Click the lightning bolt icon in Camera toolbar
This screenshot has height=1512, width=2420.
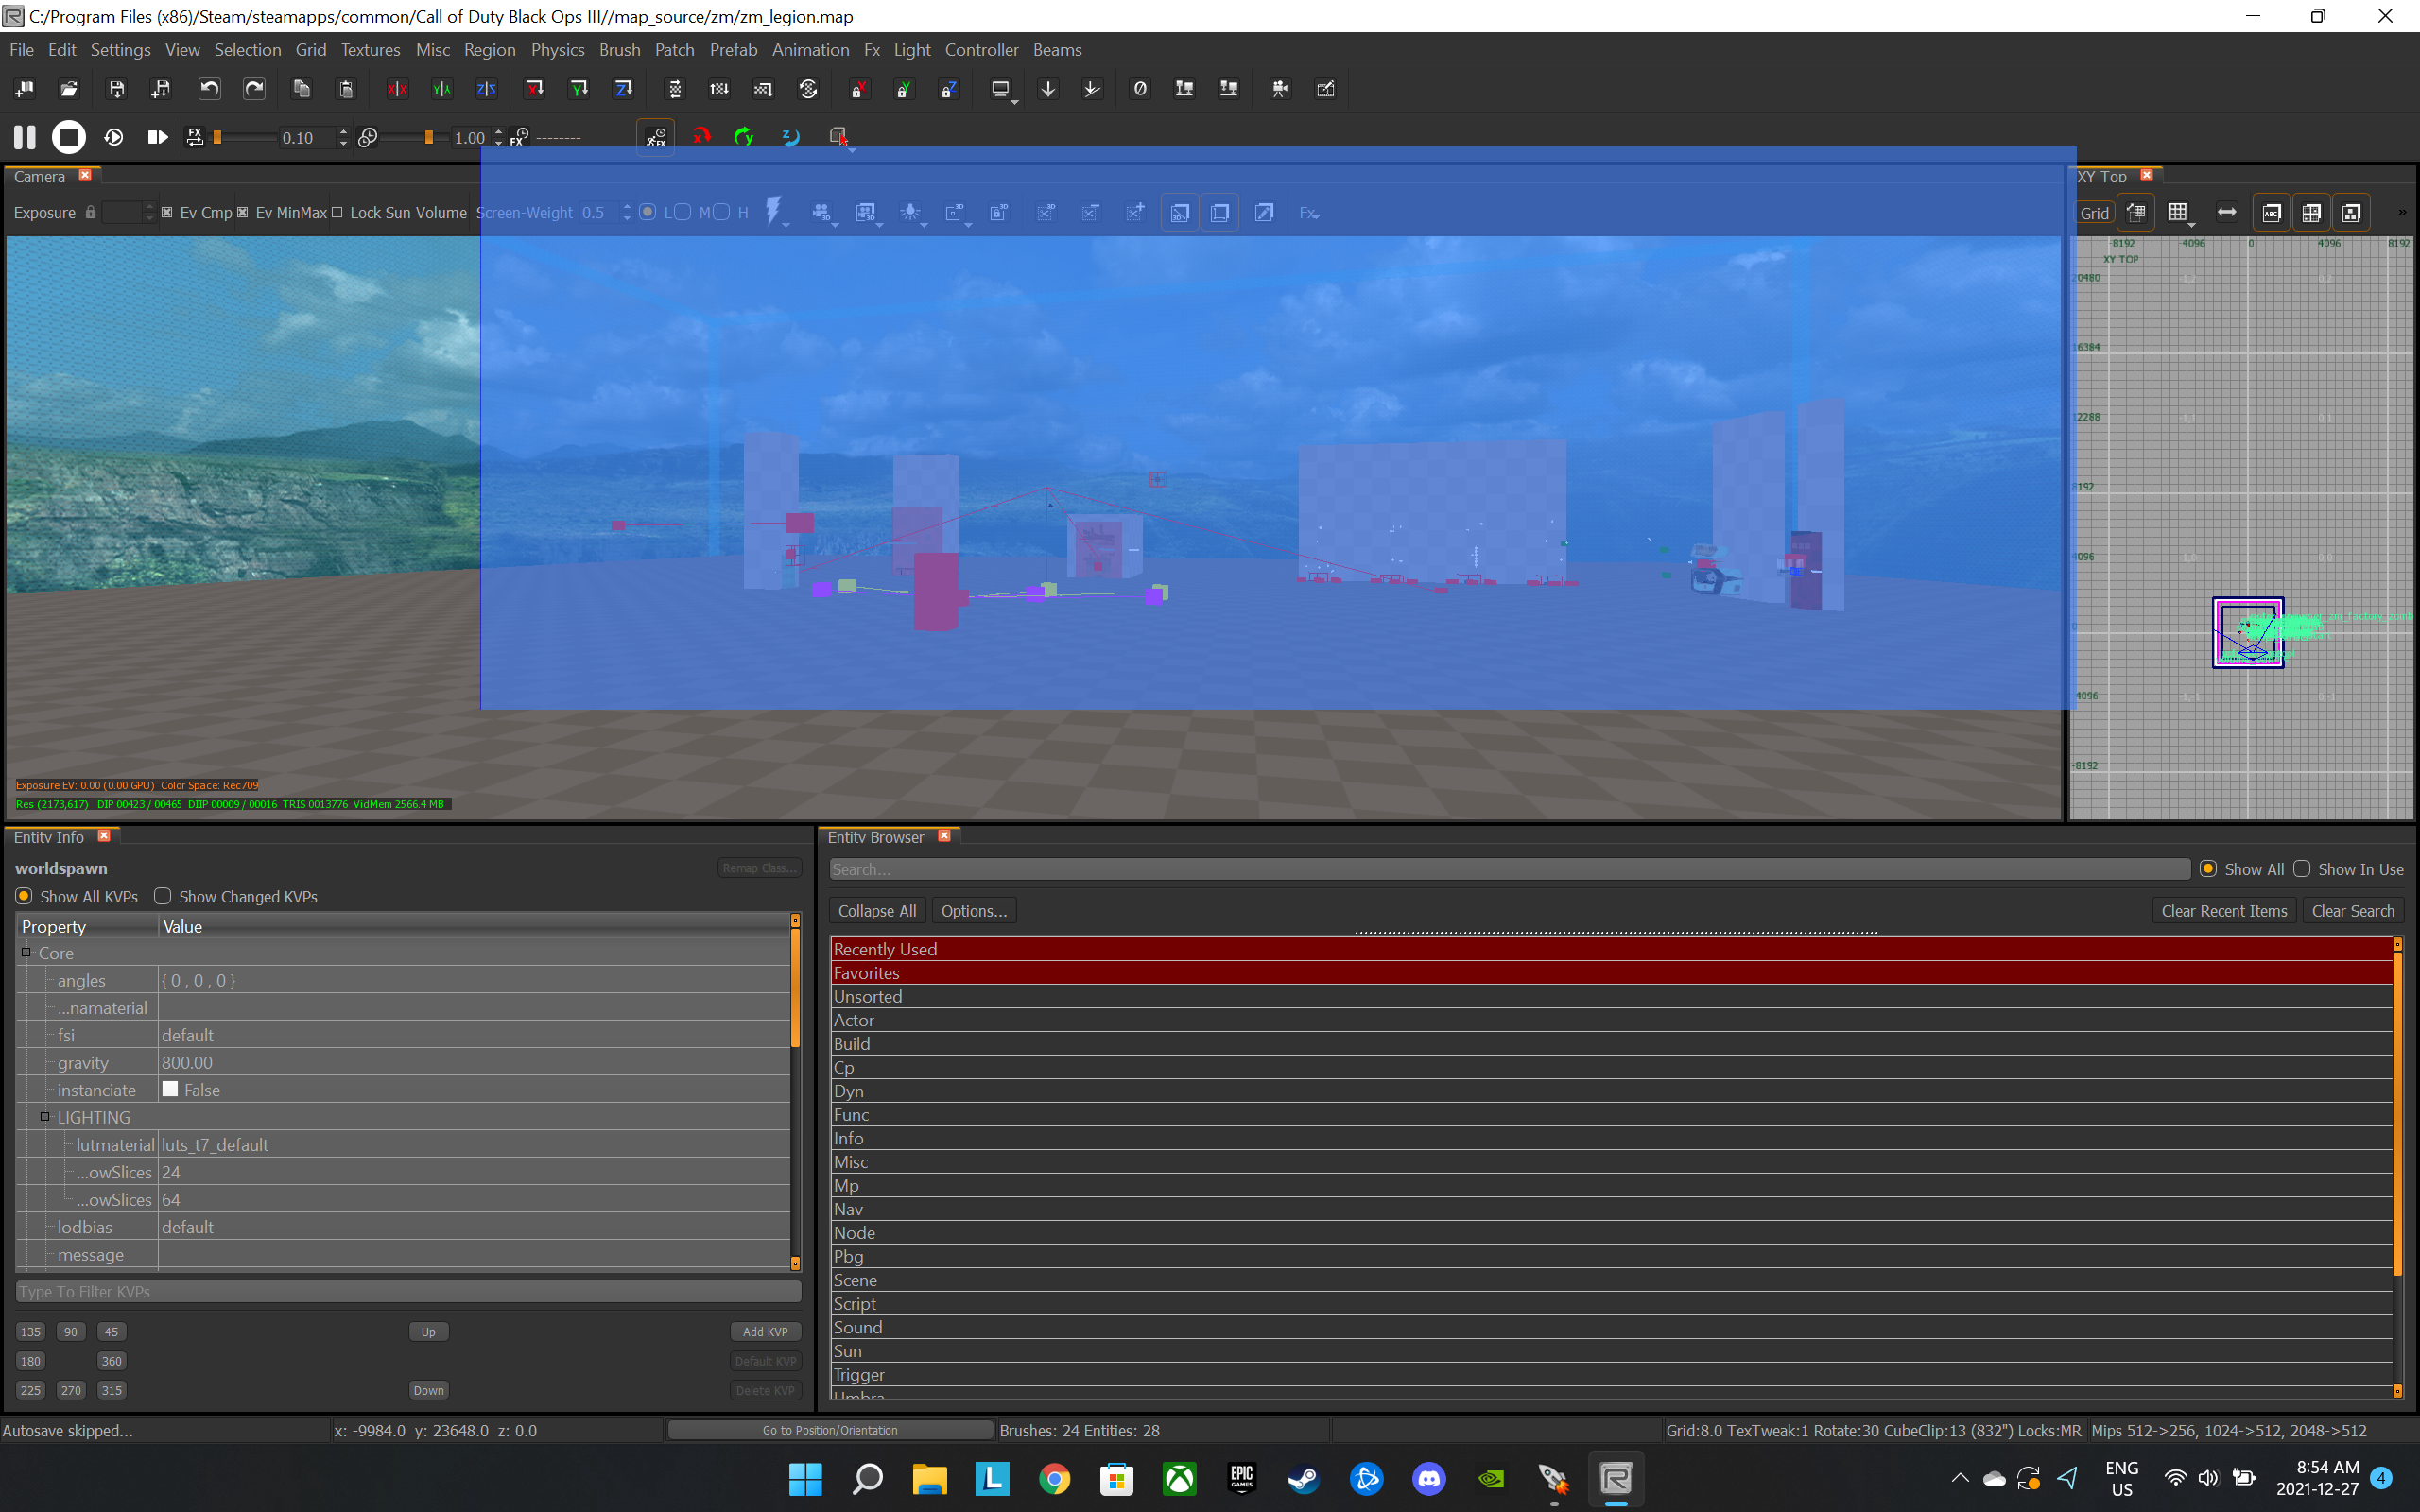coord(773,211)
